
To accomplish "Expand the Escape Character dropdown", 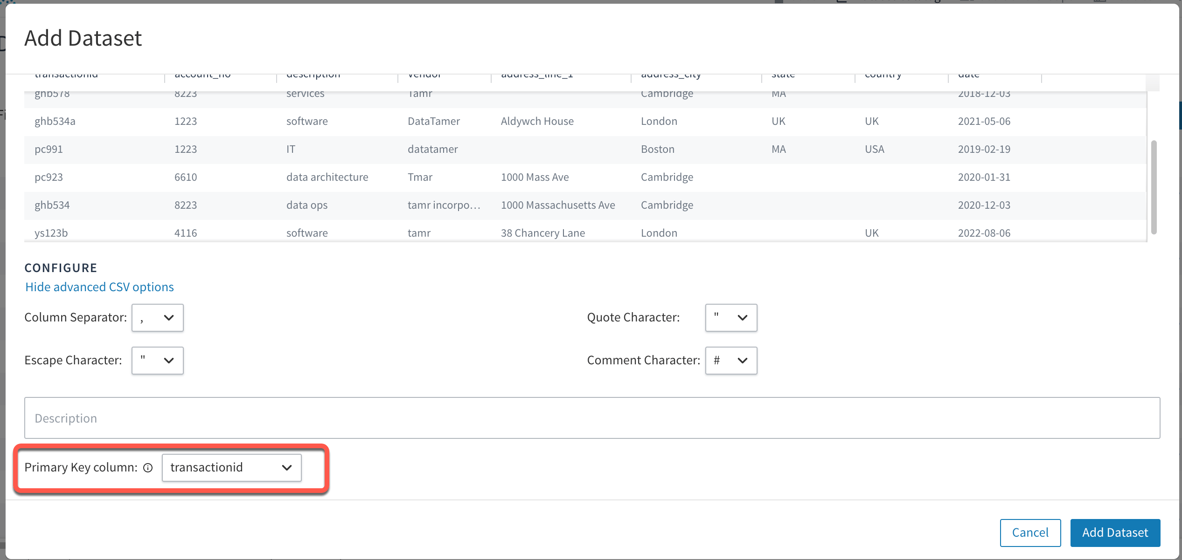I will (x=157, y=361).
